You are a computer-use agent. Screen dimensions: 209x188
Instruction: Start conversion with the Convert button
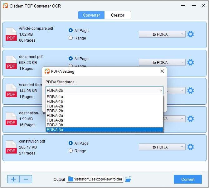[188, 179]
